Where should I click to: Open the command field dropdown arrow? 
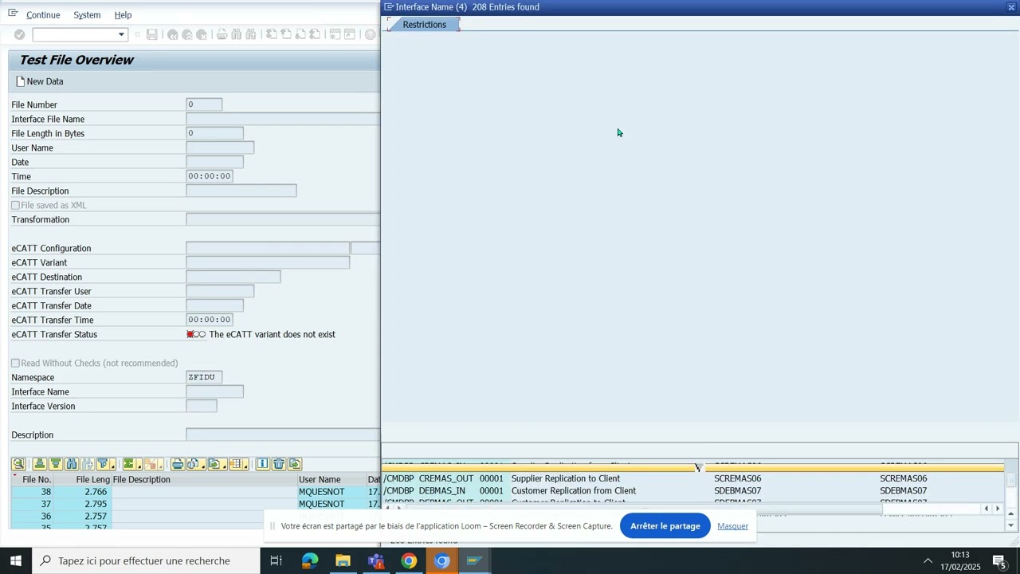tap(121, 34)
